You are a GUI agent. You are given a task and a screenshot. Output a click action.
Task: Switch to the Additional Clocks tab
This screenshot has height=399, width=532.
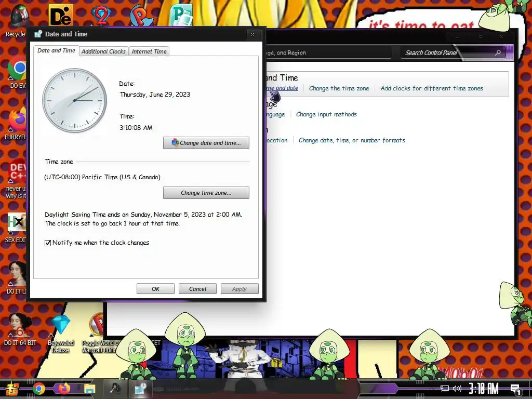tap(103, 51)
